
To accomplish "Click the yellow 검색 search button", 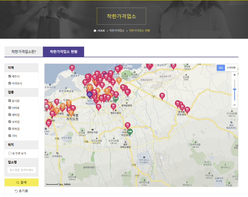I will coord(21,182).
